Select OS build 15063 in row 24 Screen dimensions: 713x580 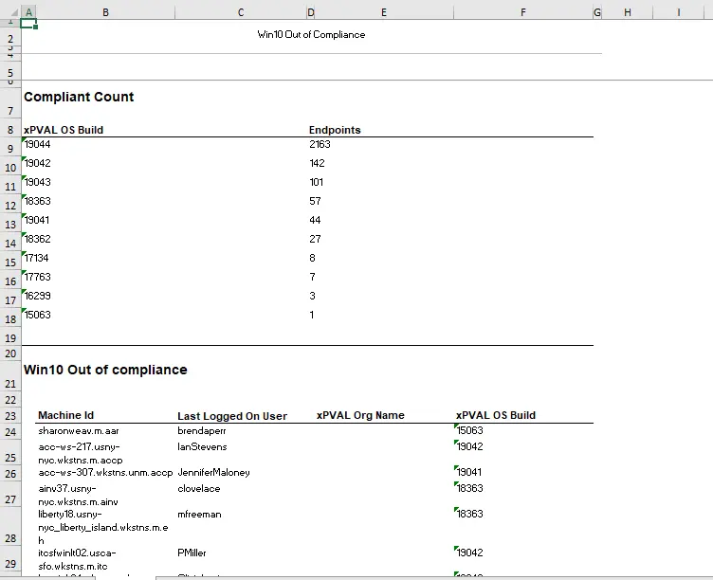(469, 430)
